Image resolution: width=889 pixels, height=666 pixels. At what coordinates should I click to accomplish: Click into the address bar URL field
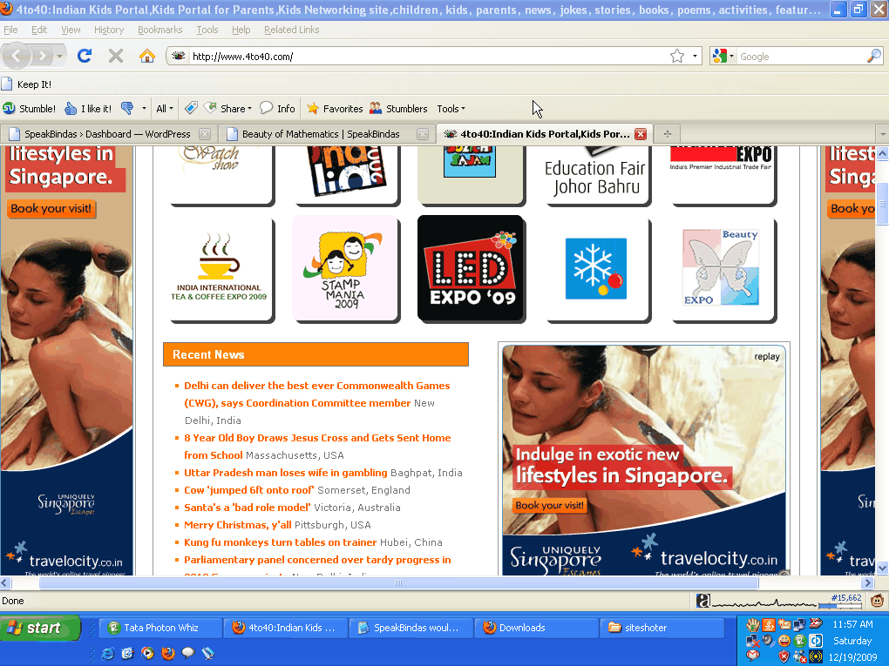tap(428, 56)
